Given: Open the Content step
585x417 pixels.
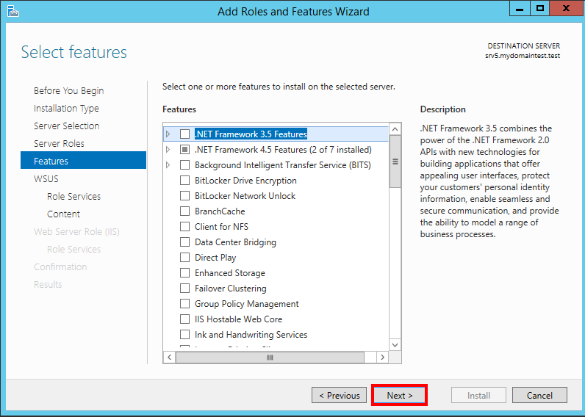Looking at the screenshot, I should pyautogui.click(x=63, y=214).
